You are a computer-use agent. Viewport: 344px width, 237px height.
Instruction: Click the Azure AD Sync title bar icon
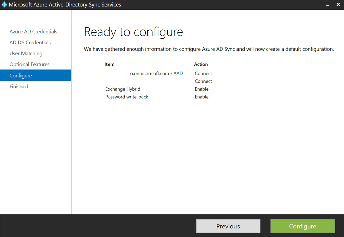4,5
